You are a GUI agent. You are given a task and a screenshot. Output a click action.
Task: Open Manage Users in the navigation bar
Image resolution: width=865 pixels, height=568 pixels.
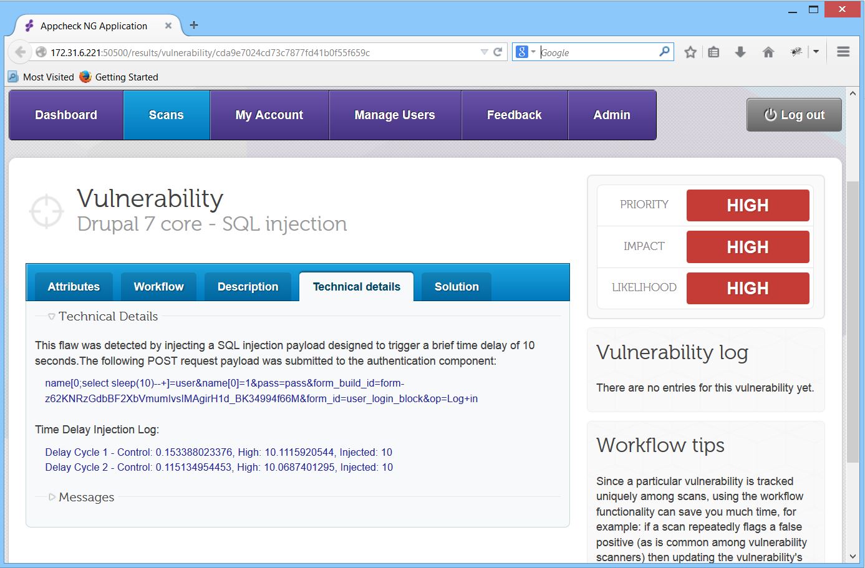[395, 115]
